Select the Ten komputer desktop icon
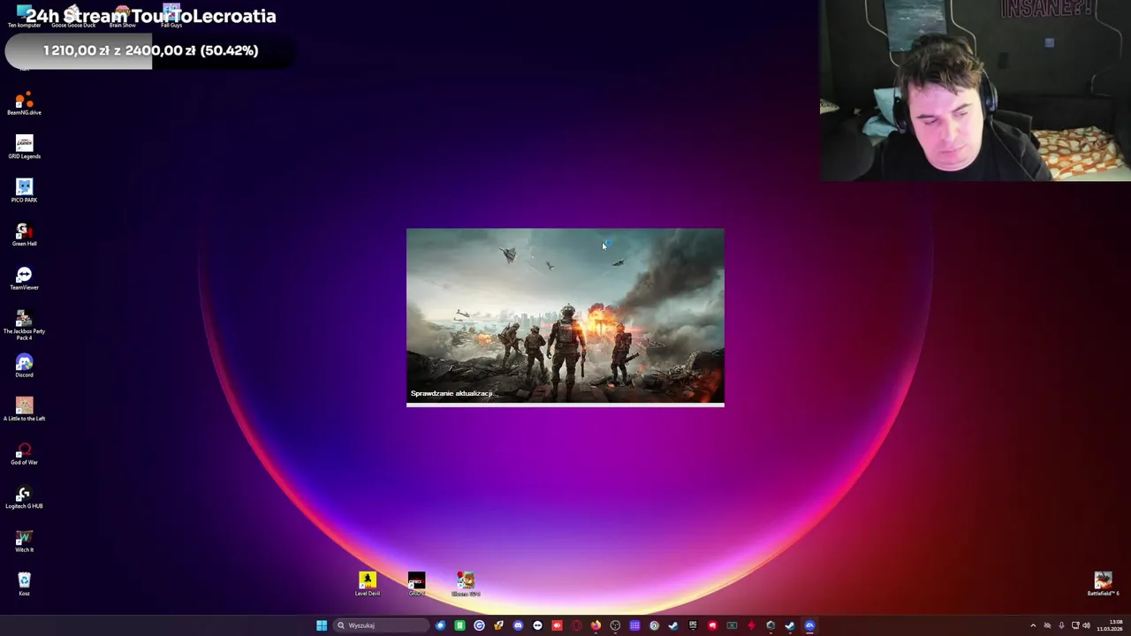Viewport: 1131px width, 636px height. pyautogui.click(x=24, y=16)
